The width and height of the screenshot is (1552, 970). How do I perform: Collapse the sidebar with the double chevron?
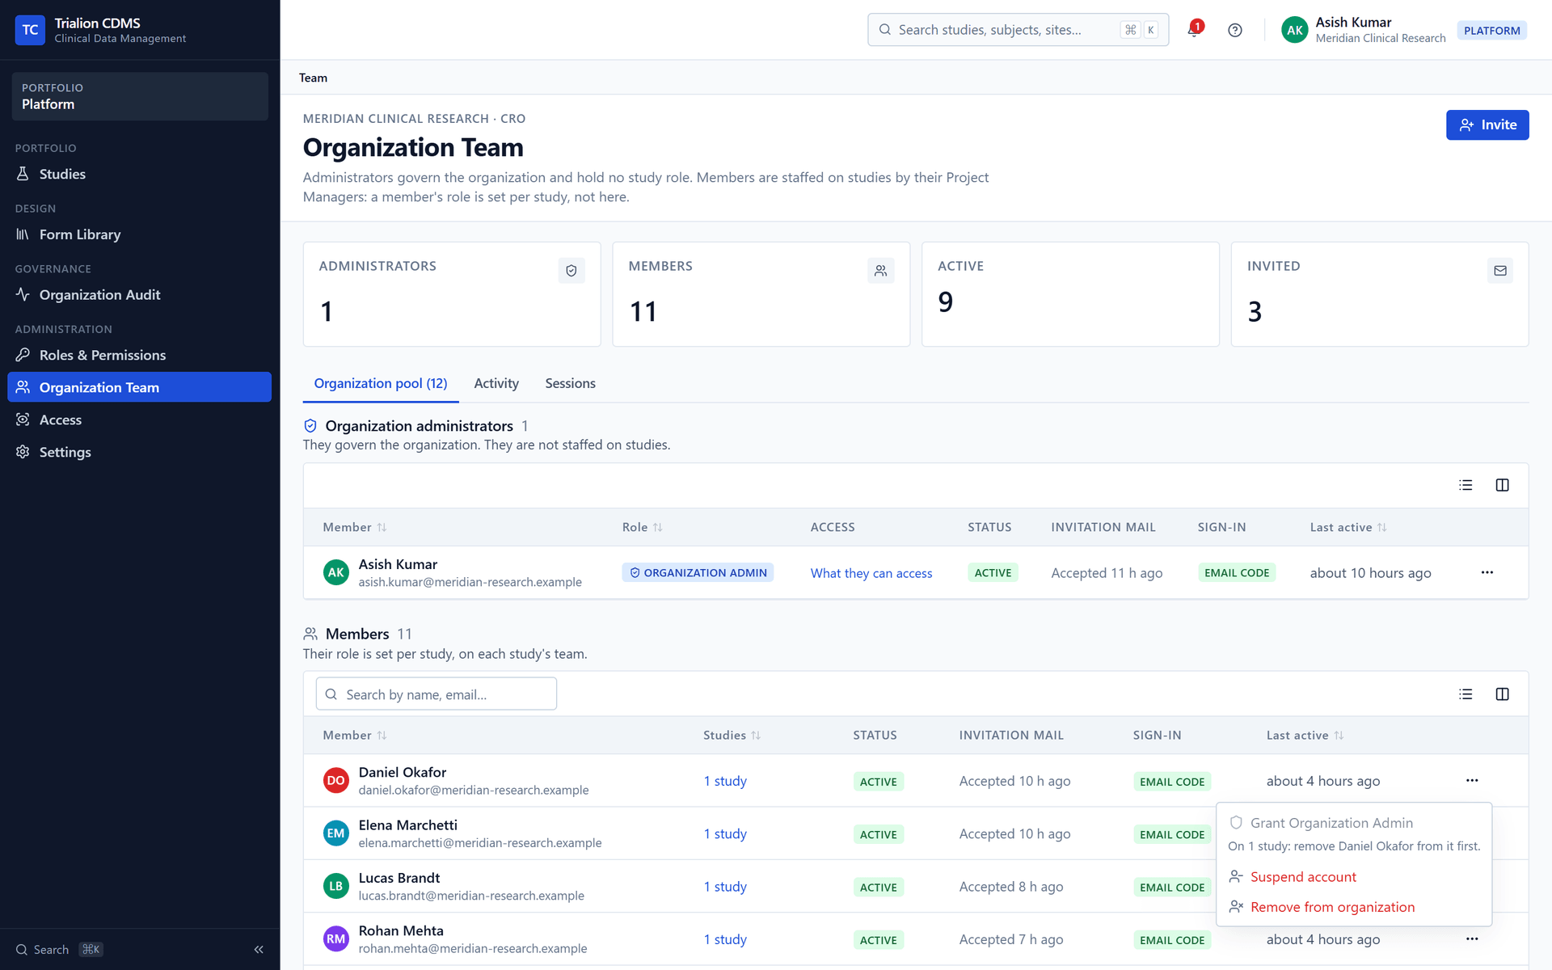coord(259,950)
